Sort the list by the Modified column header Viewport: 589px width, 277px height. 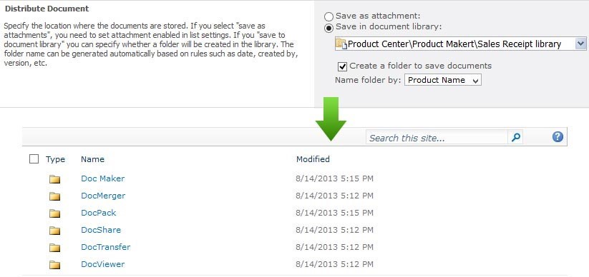313,159
